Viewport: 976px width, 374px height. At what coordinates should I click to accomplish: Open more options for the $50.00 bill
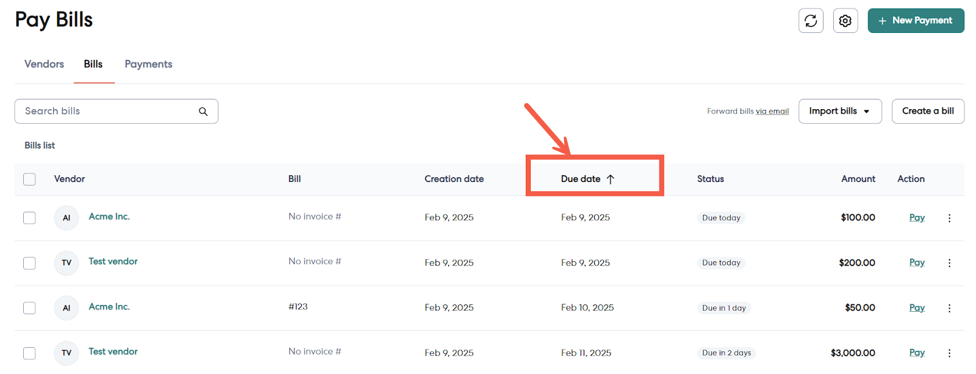949,308
